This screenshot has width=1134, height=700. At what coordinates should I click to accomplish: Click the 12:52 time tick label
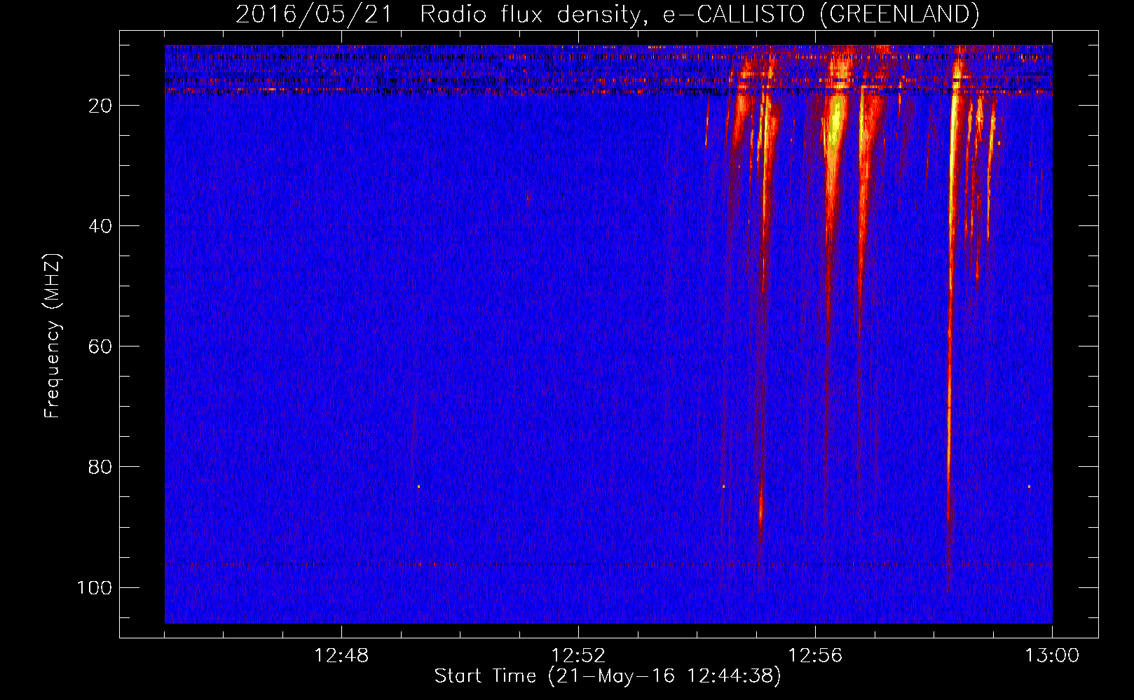tap(578, 656)
